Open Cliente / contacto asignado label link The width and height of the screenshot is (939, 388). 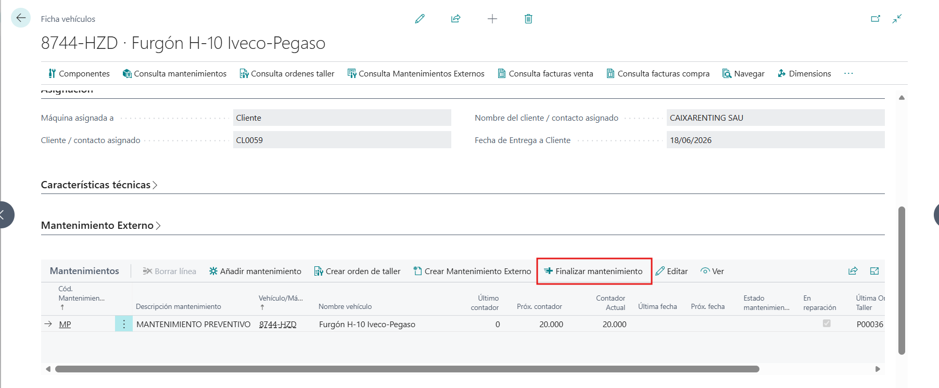tap(91, 140)
